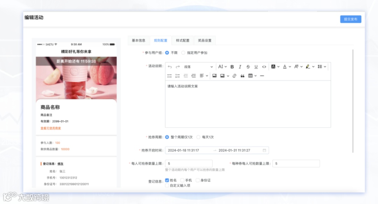Open the text alignment dropdown
The width and height of the screenshot is (378, 204).
[204, 76]
